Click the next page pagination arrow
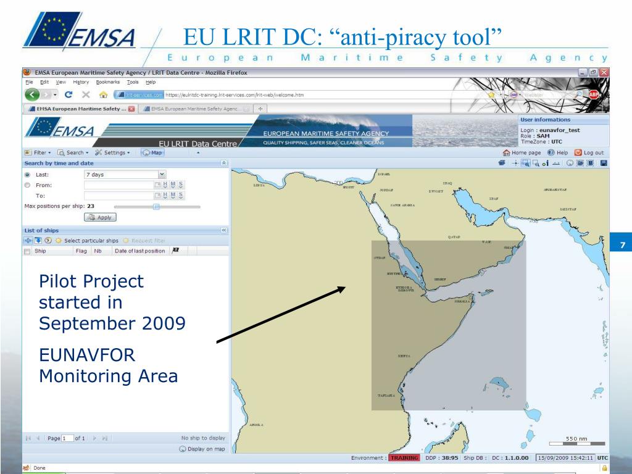Image resolution: width=632 pixels, height=474 pixels. point(94,438)
